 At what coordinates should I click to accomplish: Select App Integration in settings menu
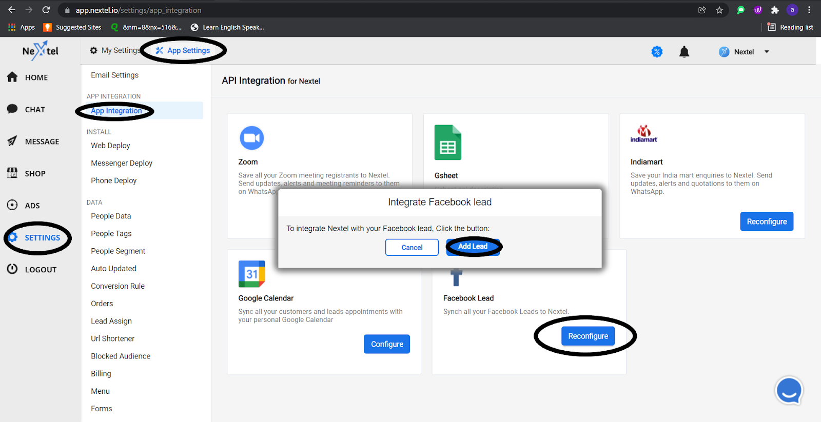(116, 111)
